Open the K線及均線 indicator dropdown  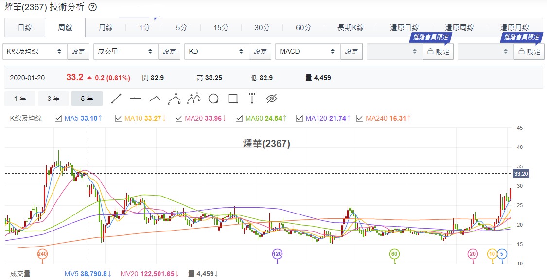[x=35, y=51]
